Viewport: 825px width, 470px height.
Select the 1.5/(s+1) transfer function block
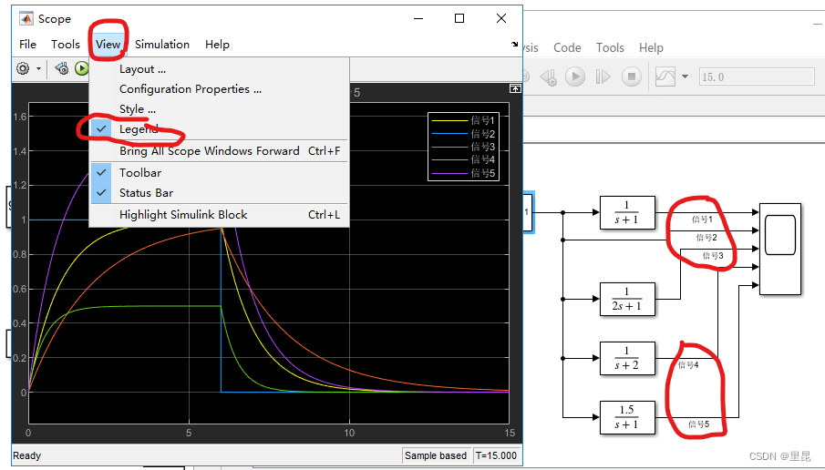tap(627, 417)
